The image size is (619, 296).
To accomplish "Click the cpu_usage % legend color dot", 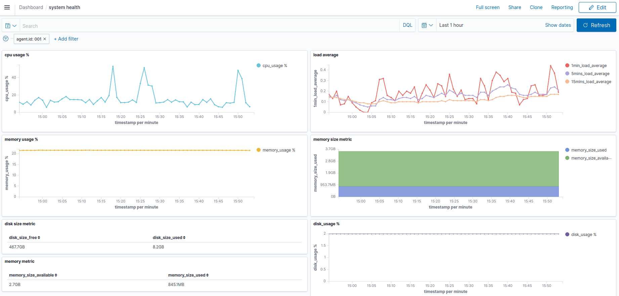I will click(259, 66).
